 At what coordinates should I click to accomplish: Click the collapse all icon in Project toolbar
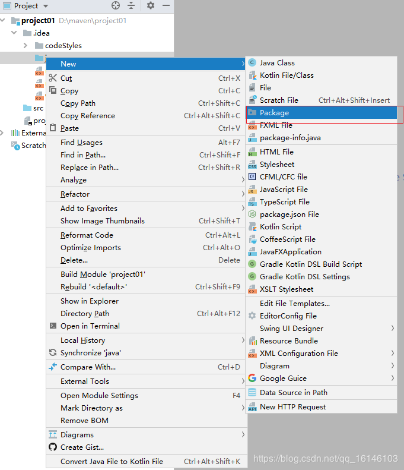pos(131,5)
